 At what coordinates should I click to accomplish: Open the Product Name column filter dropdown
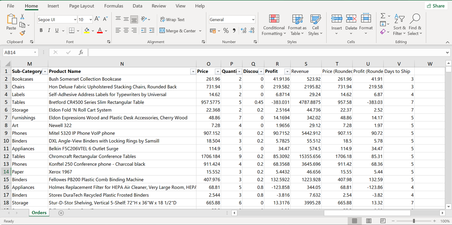193,71
